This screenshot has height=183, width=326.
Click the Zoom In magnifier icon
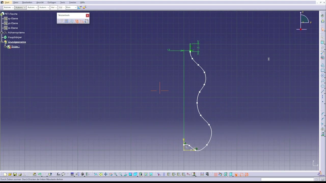[x=116, y=174]
